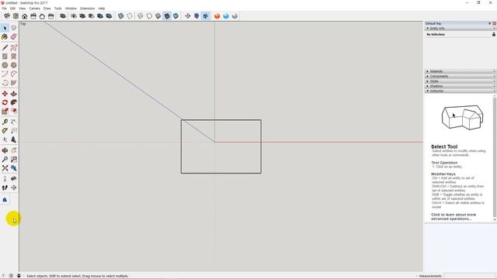497x279 pixels.
Task: Select the Arc tool
Action: pyautogui.click(x=5, y=74)
